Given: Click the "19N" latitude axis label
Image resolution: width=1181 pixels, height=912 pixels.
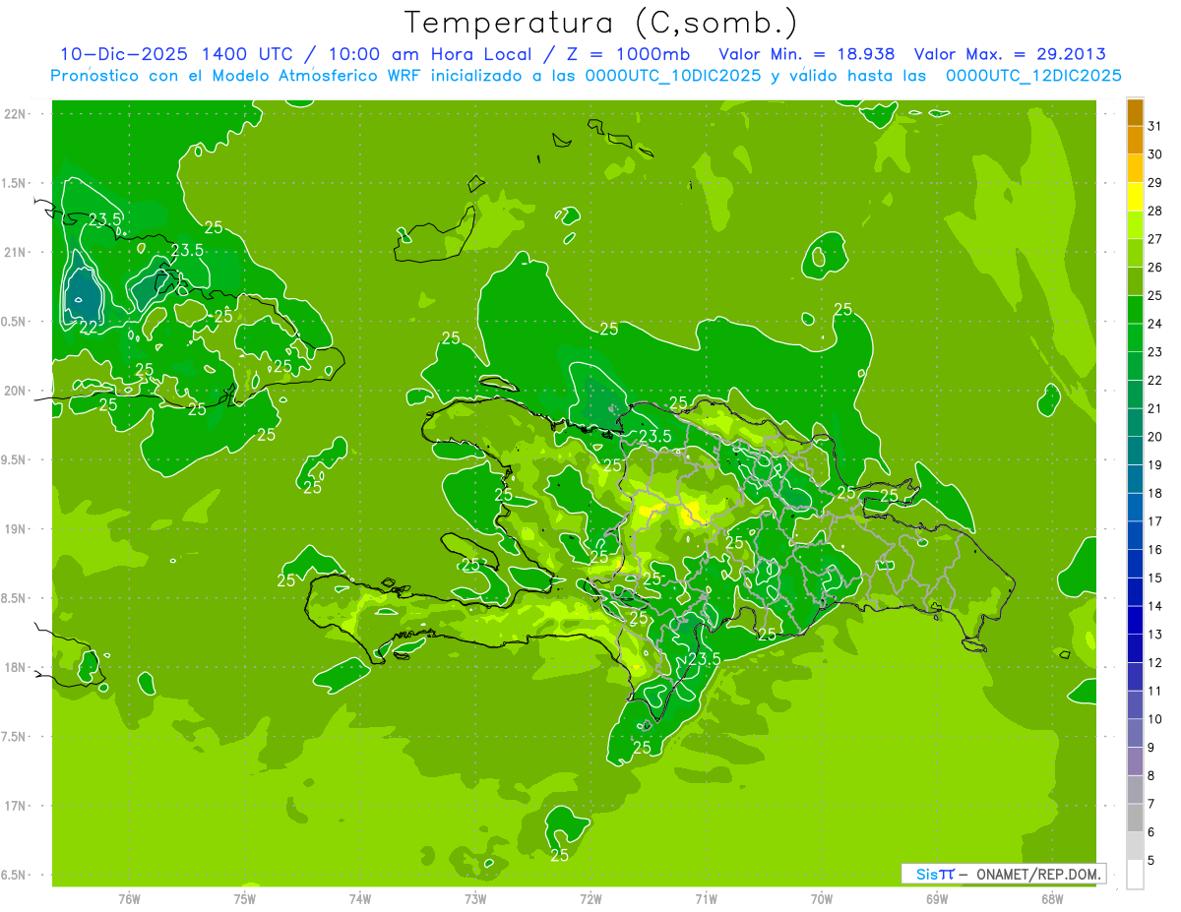Looking at the screenshot, I should tap(15, 529).
